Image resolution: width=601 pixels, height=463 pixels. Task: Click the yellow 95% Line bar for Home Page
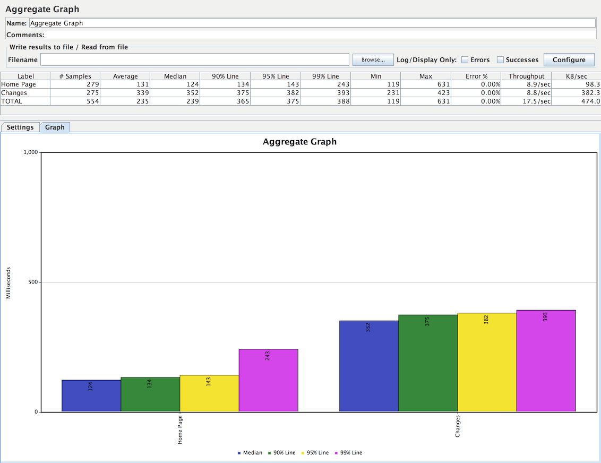(x=210, y=393)
